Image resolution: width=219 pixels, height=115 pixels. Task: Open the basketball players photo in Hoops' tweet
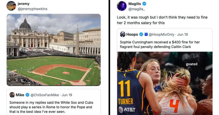point(165,83)
